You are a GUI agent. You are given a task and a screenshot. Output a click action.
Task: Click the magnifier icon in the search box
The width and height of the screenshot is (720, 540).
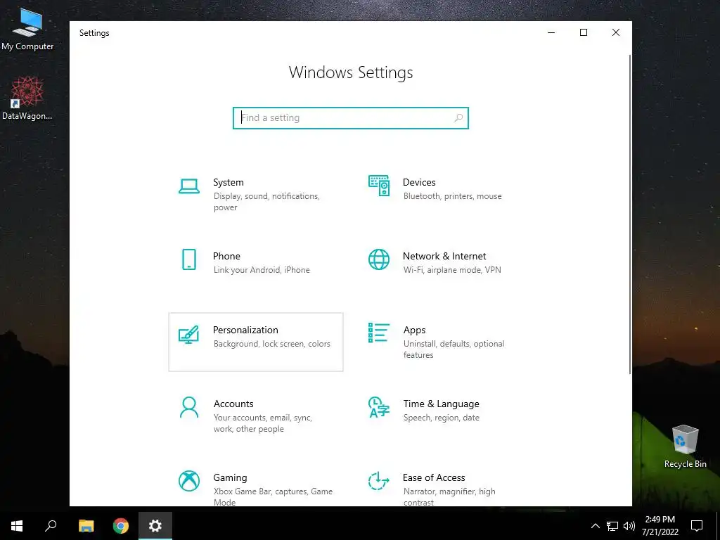click(458, 118)
